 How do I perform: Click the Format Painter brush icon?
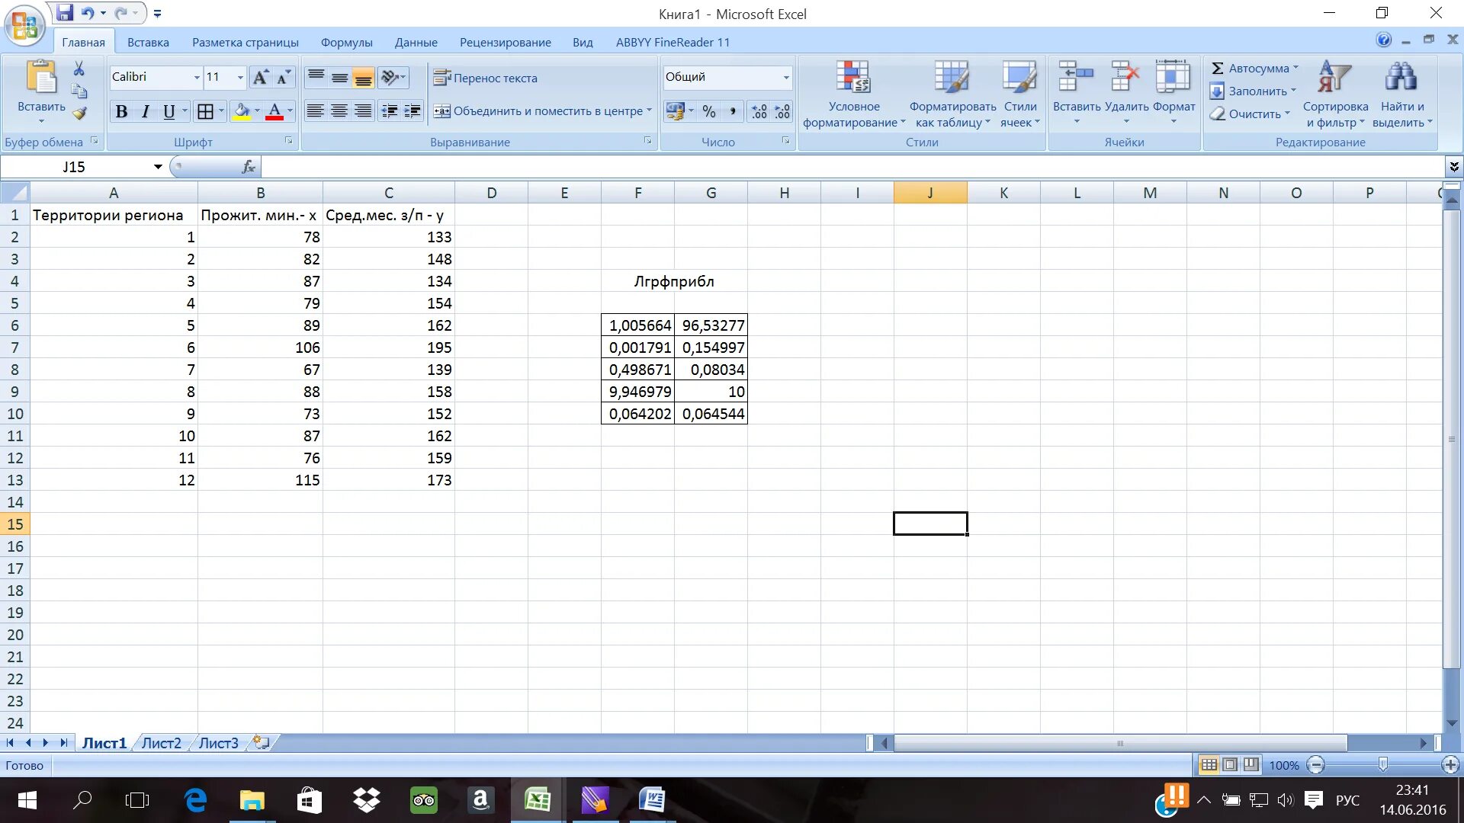click(x=79, y=114)
